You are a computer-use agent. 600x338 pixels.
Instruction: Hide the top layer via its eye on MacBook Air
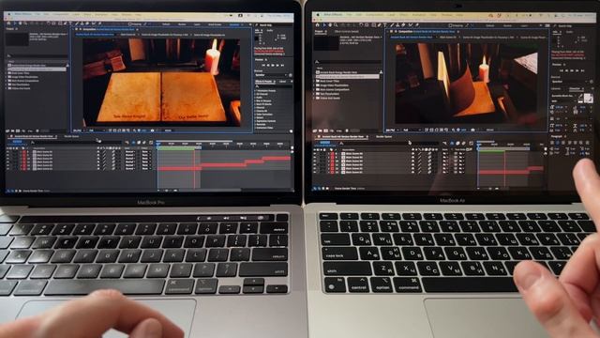[315, 153]
